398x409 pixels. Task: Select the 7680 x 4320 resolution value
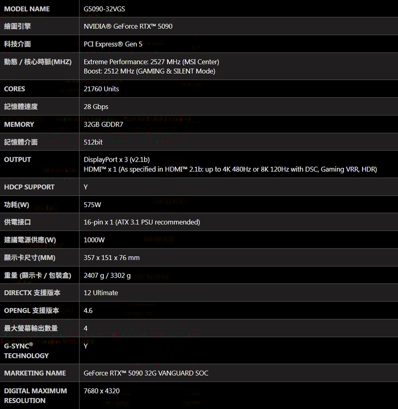pos(101,391)
